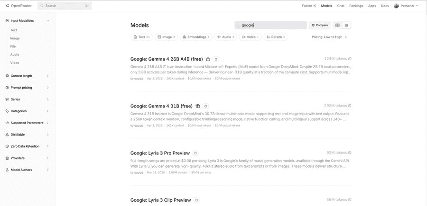427x206 pixels.
Task: Open the Rankings nav item
Action: (356, 6)
